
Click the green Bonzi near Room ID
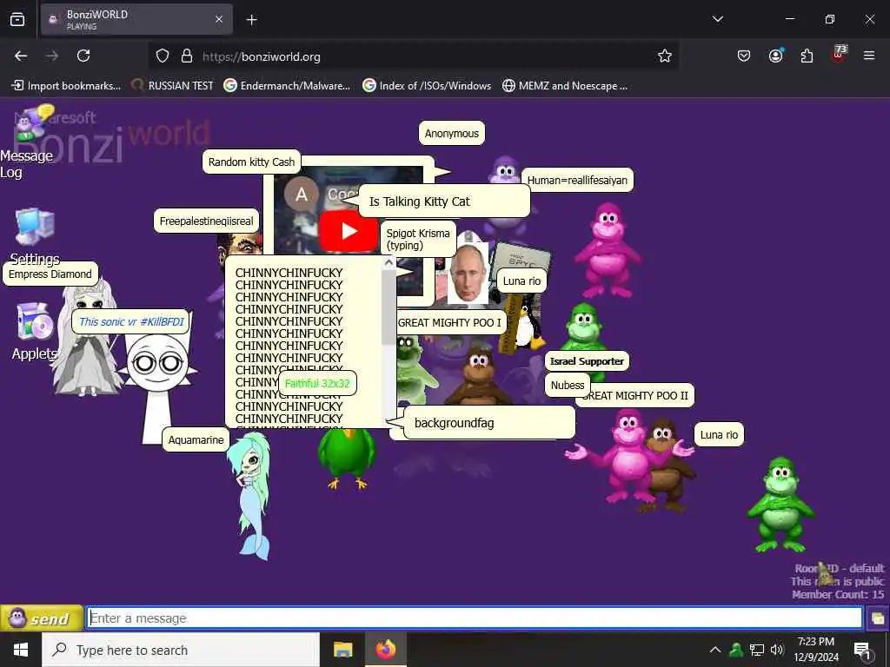click(x=781, y=505)
